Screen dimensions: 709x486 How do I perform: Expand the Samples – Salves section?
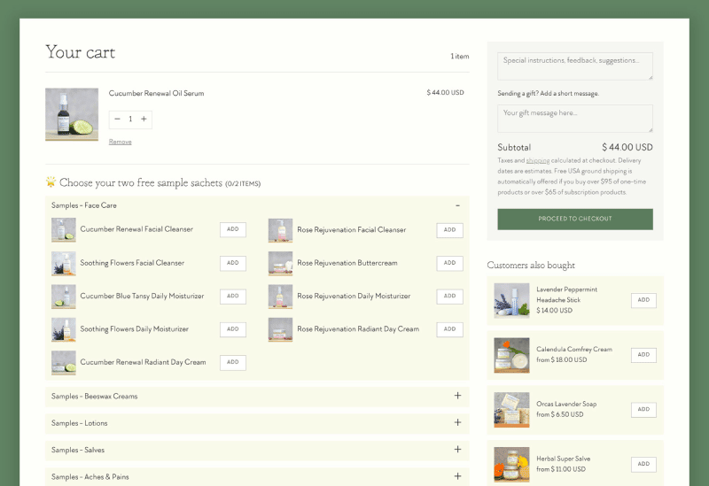click(x=457, y=450)
